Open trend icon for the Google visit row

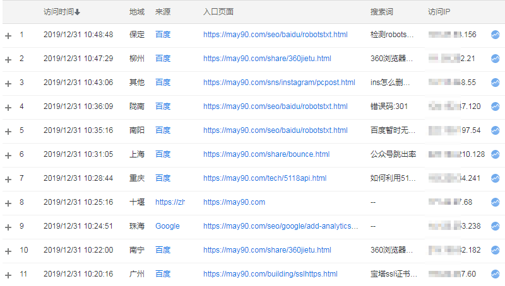(x=496, y=226)
